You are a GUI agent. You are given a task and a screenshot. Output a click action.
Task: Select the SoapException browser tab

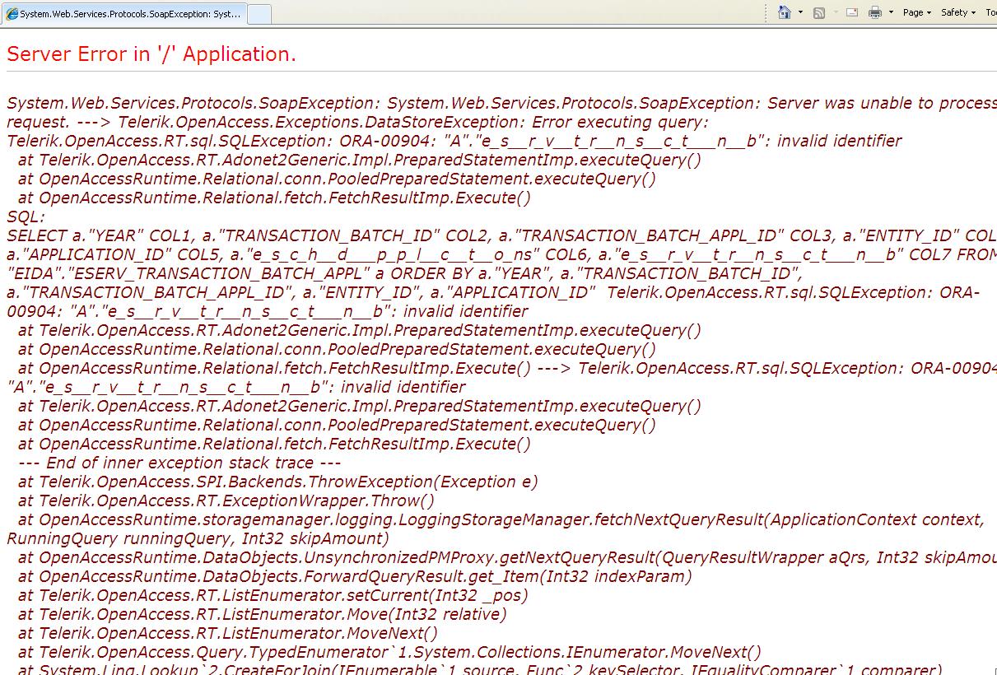[x=123, y=14]
